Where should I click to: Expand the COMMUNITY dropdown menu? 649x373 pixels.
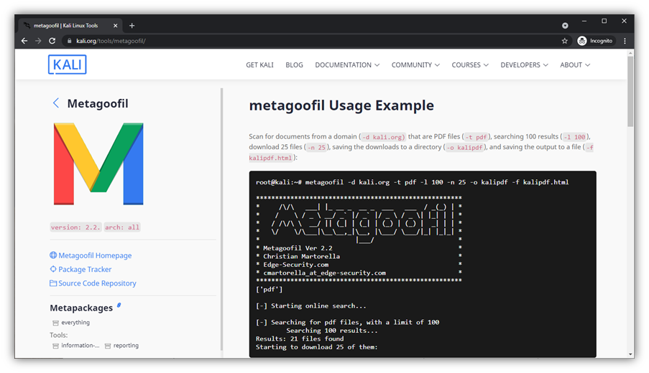[415, 65]
